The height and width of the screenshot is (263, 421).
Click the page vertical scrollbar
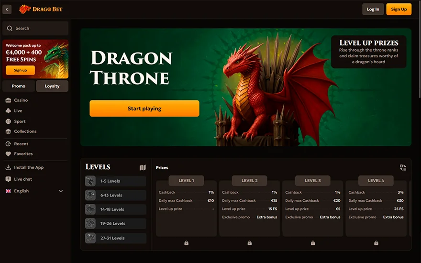coord(420,50)
